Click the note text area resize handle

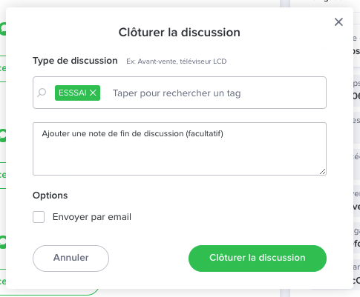coord(322,171)
